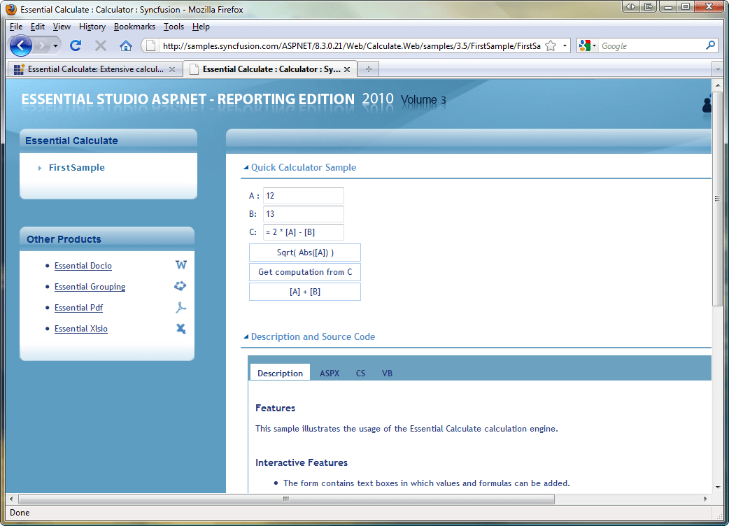Click the [A] + [B] button
Screen dimensions: 729x526
305,292
